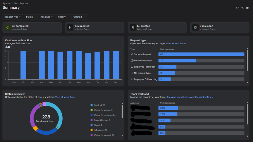
Task: Click the Request type panel scrollbar thumb
Action: tap(247, 60)
